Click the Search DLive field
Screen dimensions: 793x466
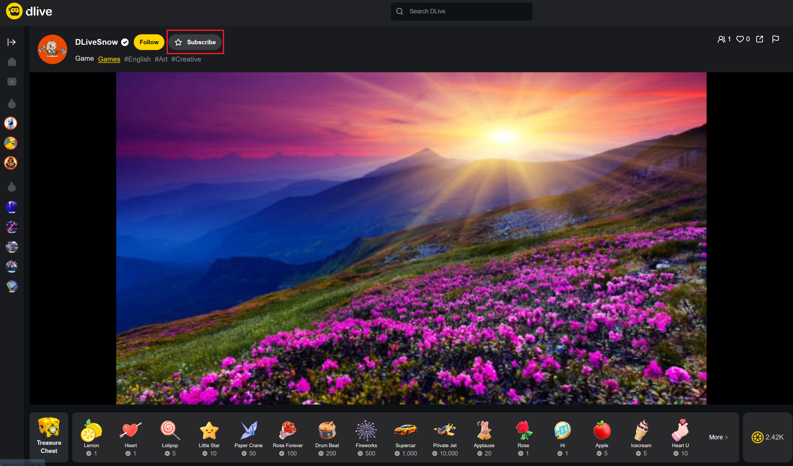[x=461, y=12]
